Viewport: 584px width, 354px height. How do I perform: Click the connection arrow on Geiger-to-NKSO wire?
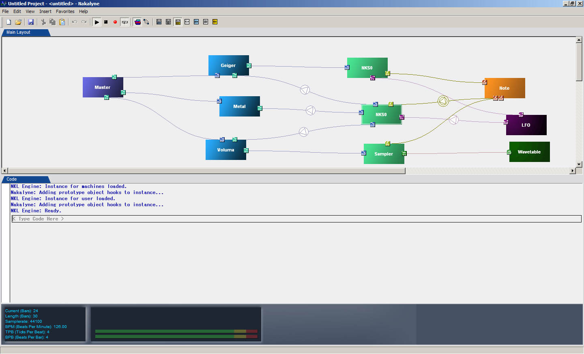[x=305, y=90]
